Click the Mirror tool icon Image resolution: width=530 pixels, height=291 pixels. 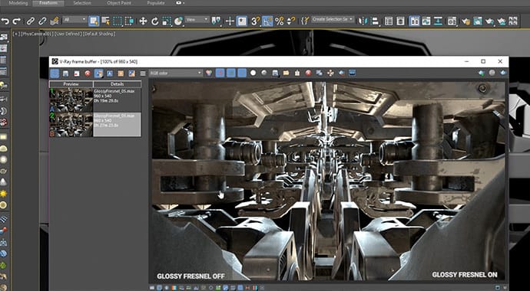tap(363, 21)
